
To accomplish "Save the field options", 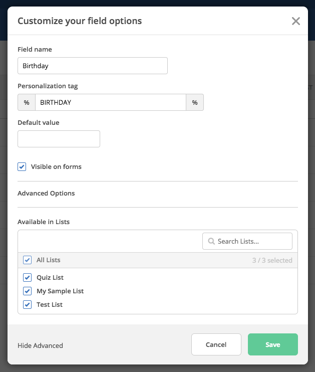I will 272,344.
